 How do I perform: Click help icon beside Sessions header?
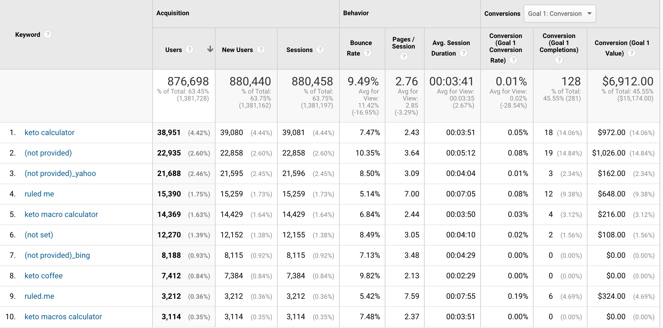coord(320,50)
